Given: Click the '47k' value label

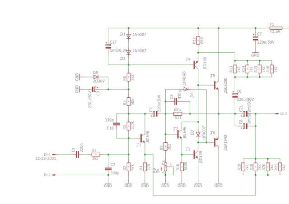Looking at the screenshot, I should (132, 167).
